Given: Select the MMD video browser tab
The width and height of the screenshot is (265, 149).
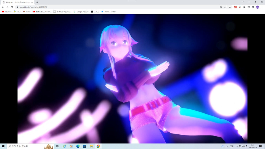Looking at the screenshot, I should tap(18, 2).
